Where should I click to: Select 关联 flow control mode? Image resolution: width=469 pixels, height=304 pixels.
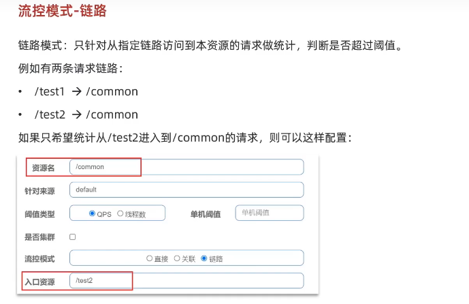(177, 259)
